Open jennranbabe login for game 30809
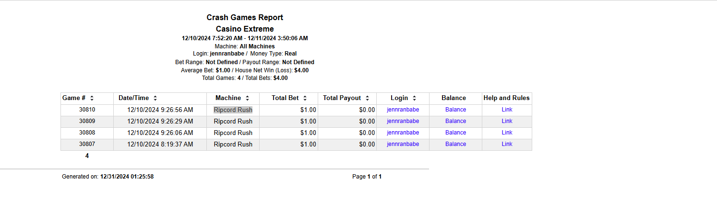 [x=403, y=121]
